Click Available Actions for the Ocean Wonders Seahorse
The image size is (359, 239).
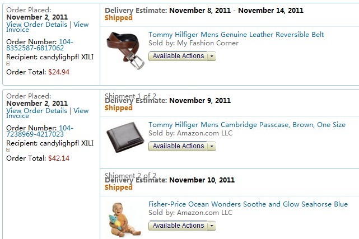point(178,226)
